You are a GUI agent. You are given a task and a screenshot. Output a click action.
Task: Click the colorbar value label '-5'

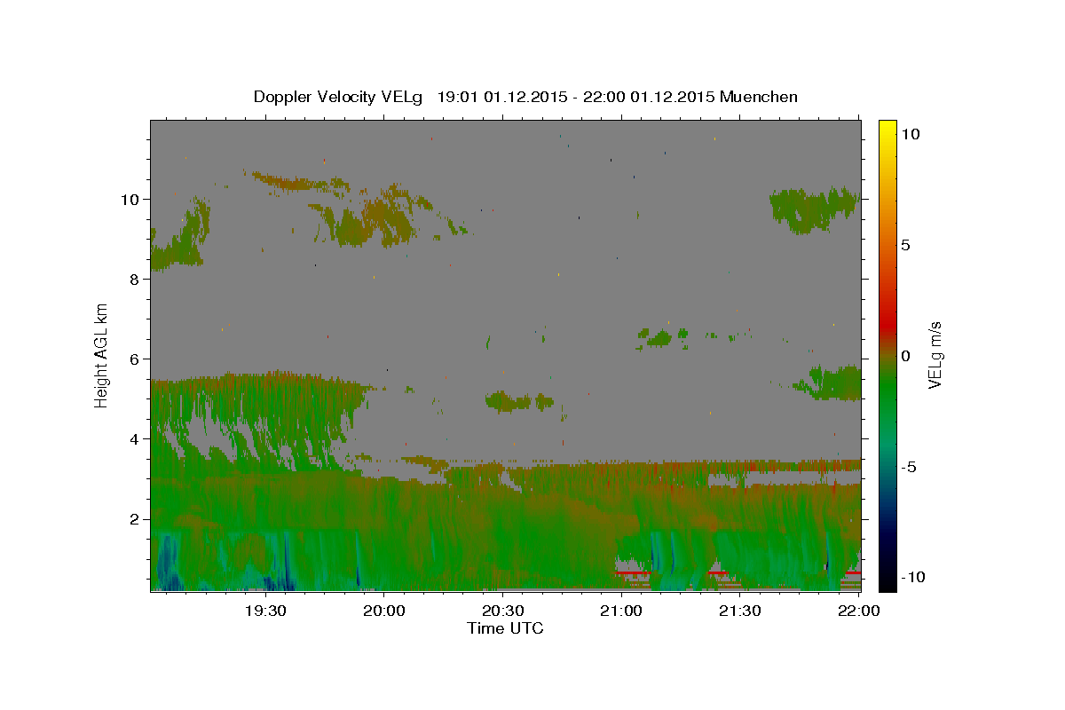[x=908, y=467]
